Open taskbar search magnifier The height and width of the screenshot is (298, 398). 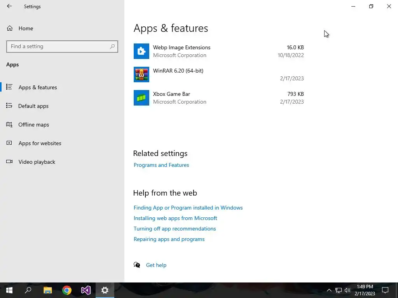(x=28, y=290)
